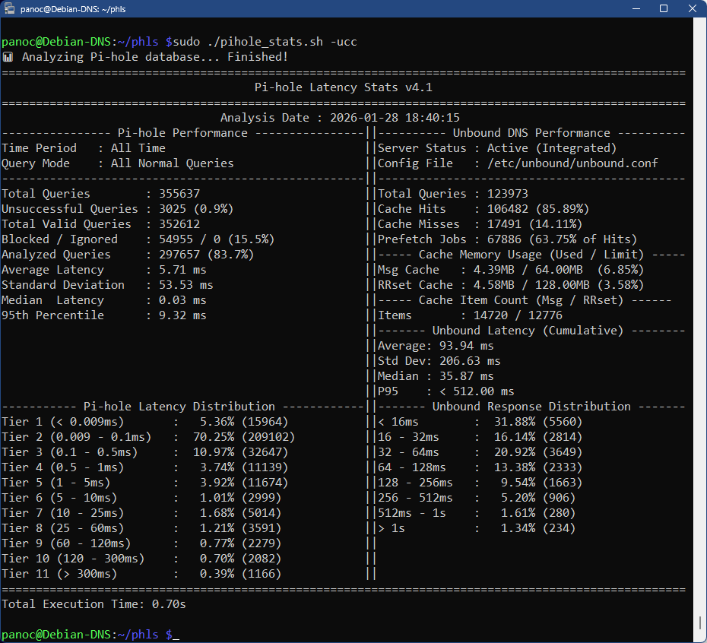Click the 'Tier 7 (10 - 25ms)' row
This screenshot has height=643, width=707.
click(141, 513)
